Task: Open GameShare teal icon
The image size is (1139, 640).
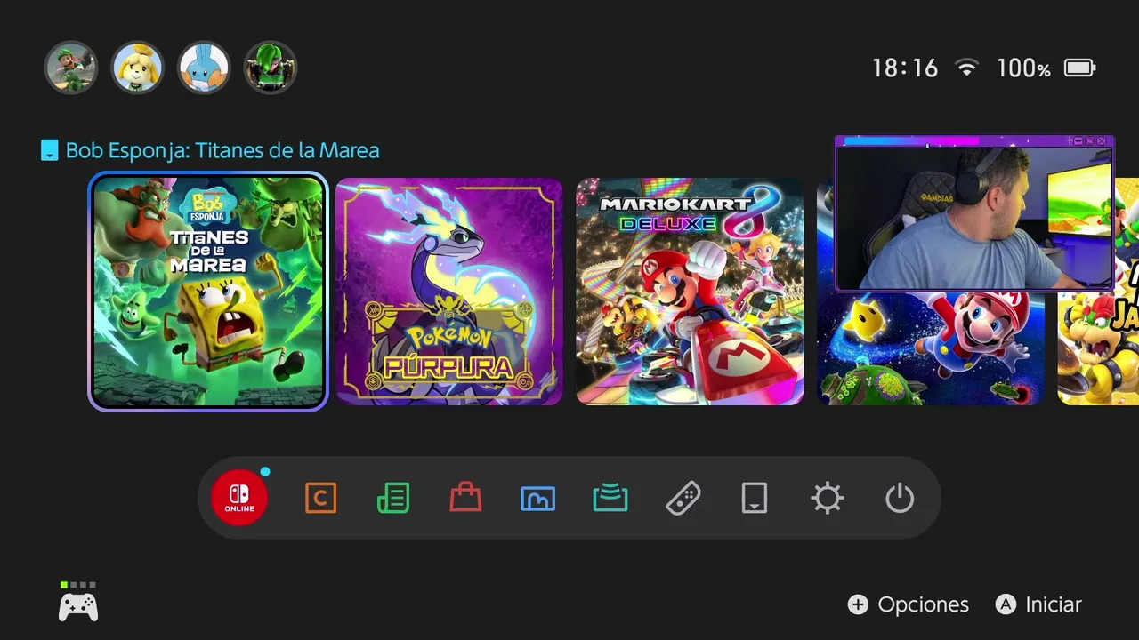Action: (610, 498)
